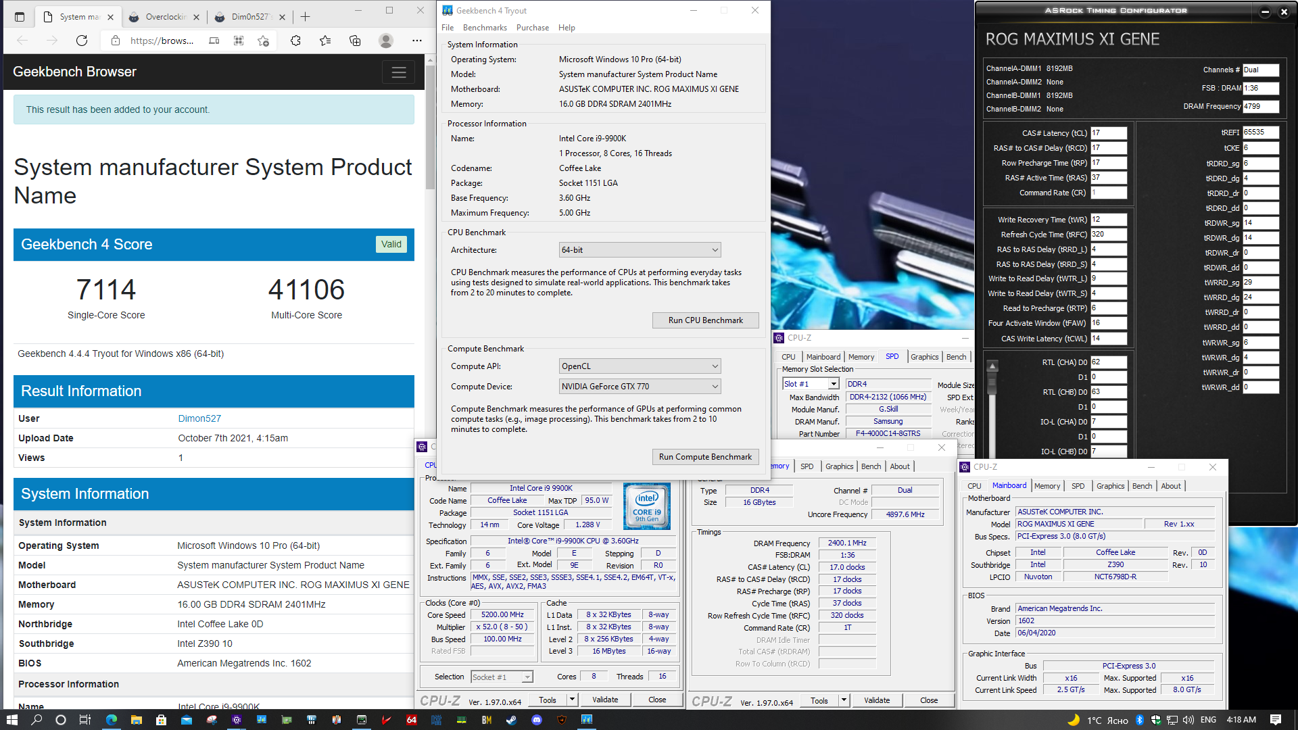Expand Tools arrow in CPU-Z Memory window
Image resolution: width=1298 pixels, height=730 pixels.
pos(844,700)
